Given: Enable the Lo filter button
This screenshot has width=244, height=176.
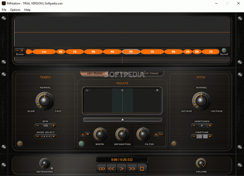Looking at the screenshot, I should tap(161, 134).
